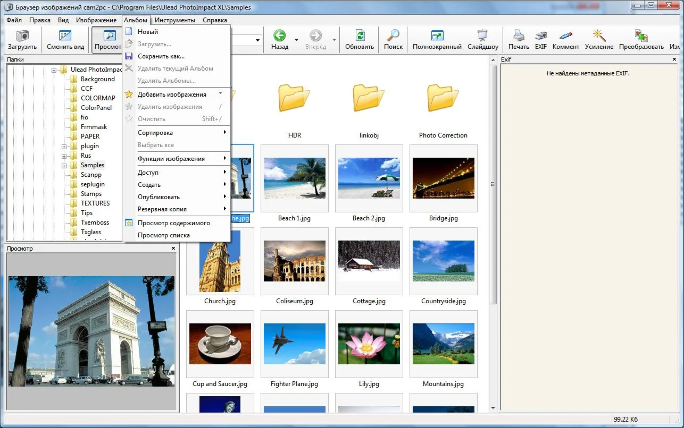Click the Сменить вид toolbar icon

pyautogui.click(x=65, y=36)
